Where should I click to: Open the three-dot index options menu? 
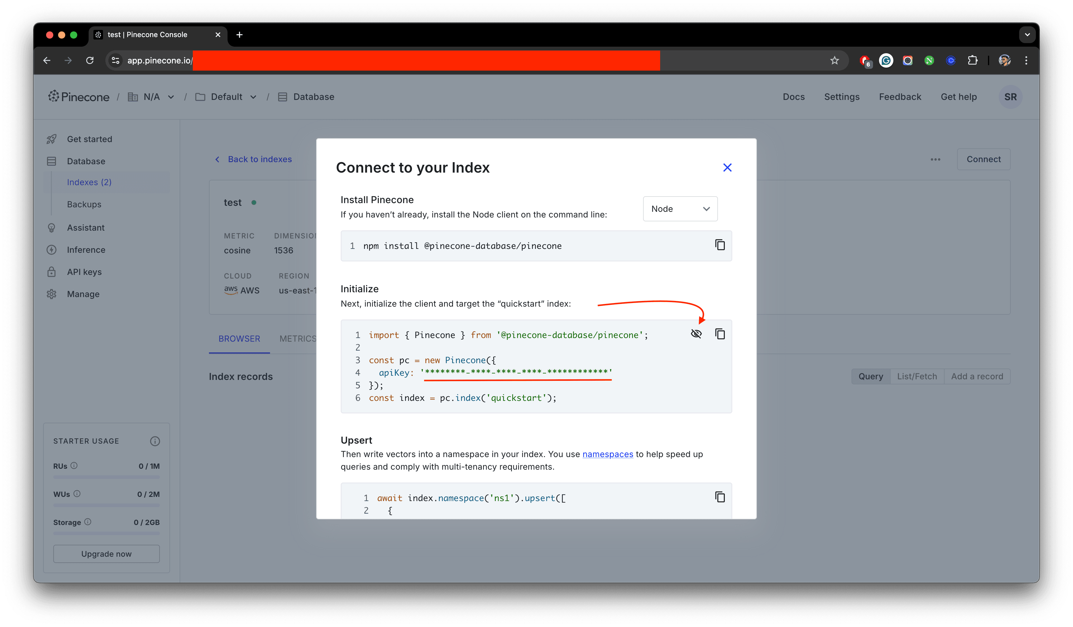(936, 159)
